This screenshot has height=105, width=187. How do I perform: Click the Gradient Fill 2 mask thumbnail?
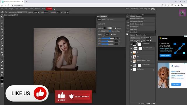tap(139, 44)
